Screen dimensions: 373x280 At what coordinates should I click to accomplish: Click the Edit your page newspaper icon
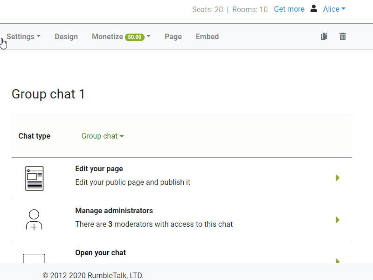pos(34,178)
